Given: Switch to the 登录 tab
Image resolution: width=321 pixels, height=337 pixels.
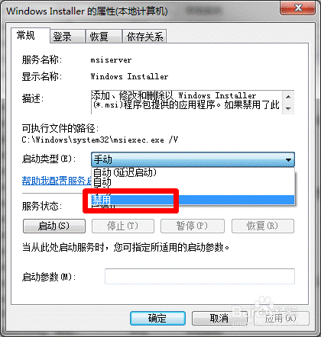Looking at the screenshot, I should point(67,37).
